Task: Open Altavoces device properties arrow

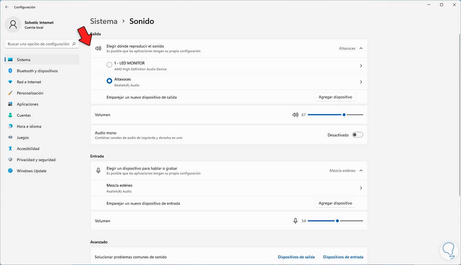Action: point(361,82)
